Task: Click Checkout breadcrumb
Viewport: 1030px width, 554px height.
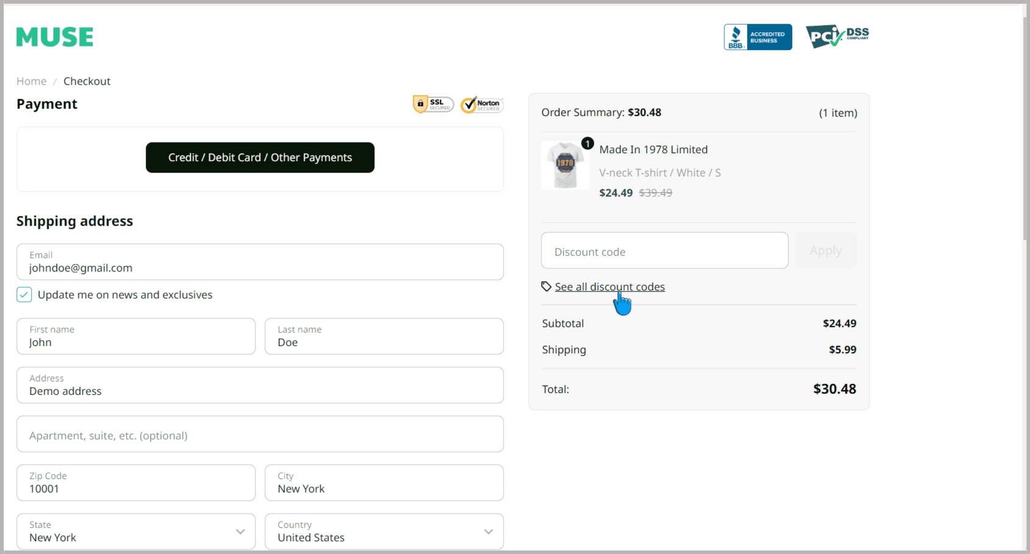Action: (87, 81)
